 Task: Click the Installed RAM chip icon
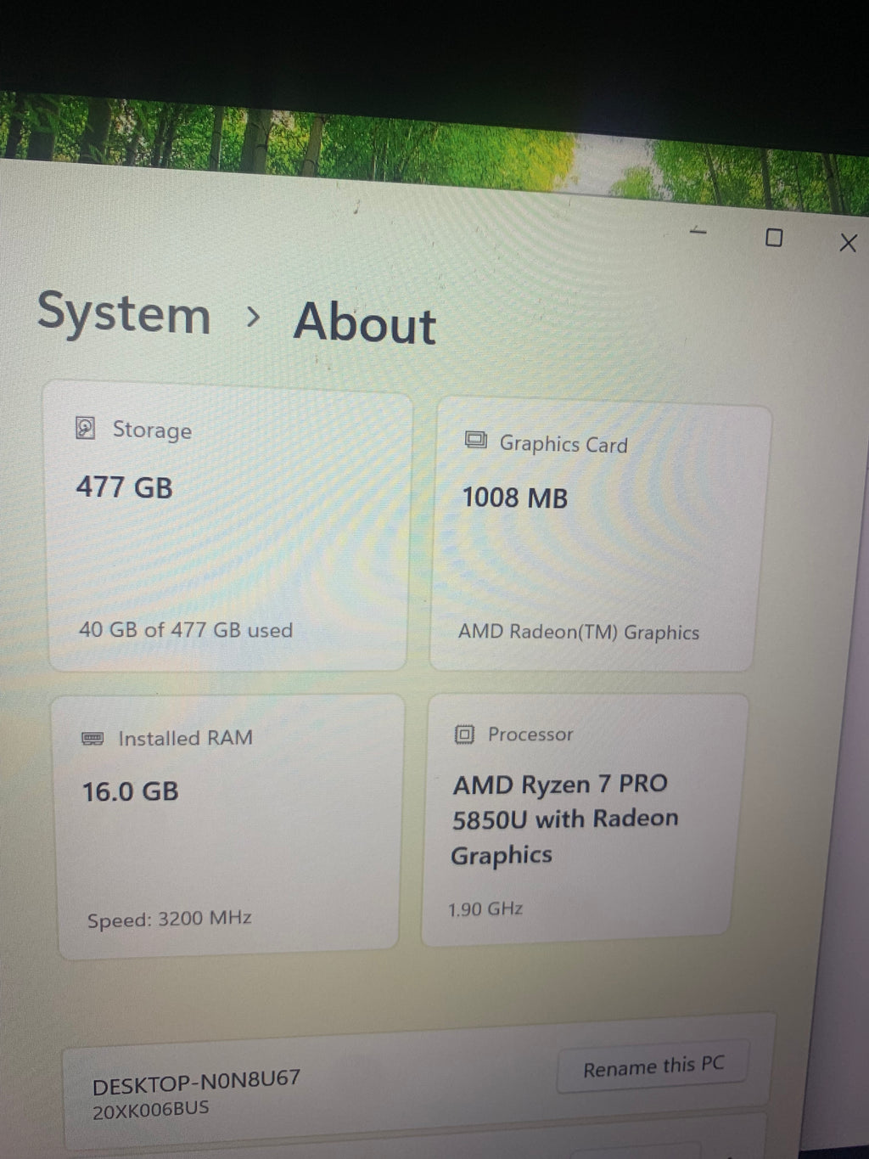coord(93,739)
